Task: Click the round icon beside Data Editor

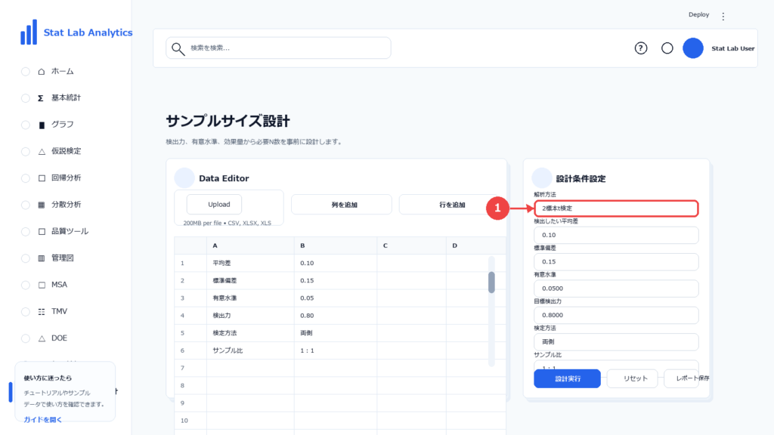Action: [x=184, y=178]
